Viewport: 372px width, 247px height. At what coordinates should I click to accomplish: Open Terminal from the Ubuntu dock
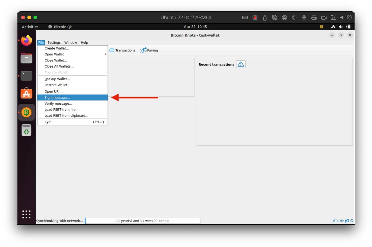click(26, 76)
